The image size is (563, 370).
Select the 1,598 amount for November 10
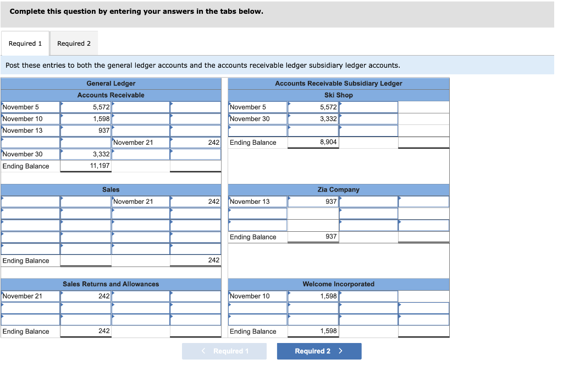(85, 118)
